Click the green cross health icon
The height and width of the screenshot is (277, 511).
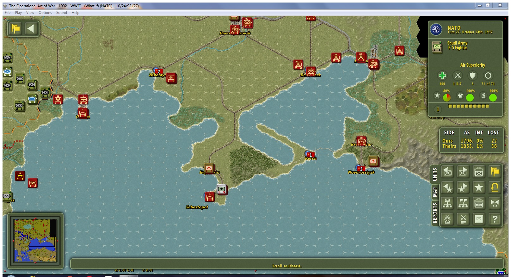pos(442,76)
